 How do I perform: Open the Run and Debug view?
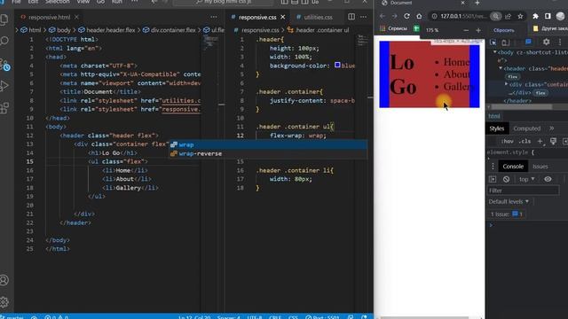4,86
